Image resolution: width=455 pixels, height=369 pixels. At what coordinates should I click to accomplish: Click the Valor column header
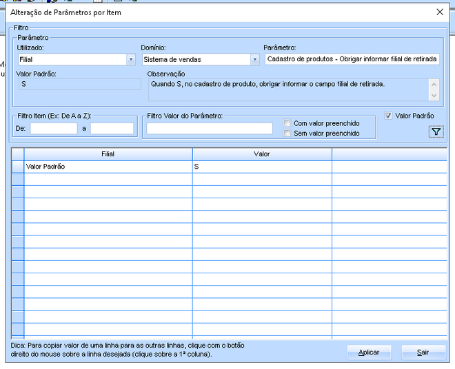click(x=262, y=154)
